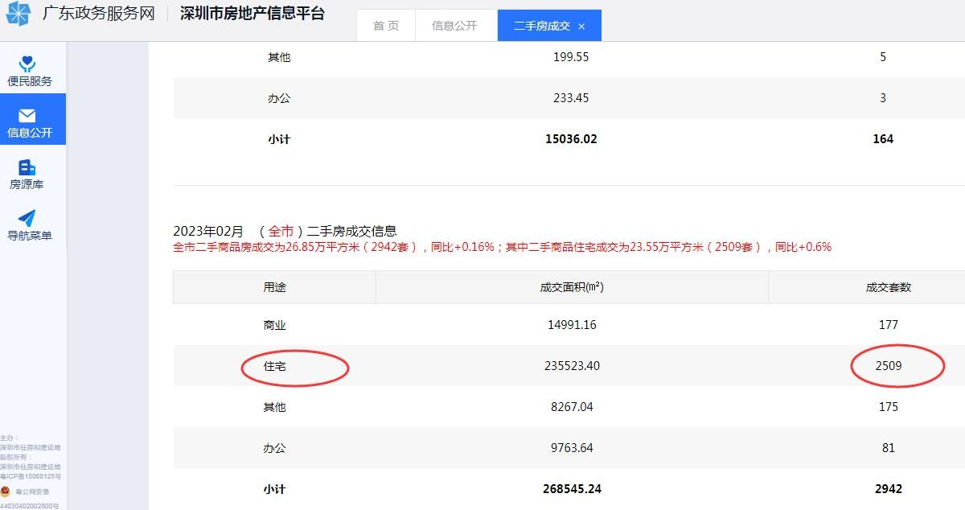Select 信息公开 envelope icon in sidebar
This screenshot has width=965, height=510.
tap(27, 116)
